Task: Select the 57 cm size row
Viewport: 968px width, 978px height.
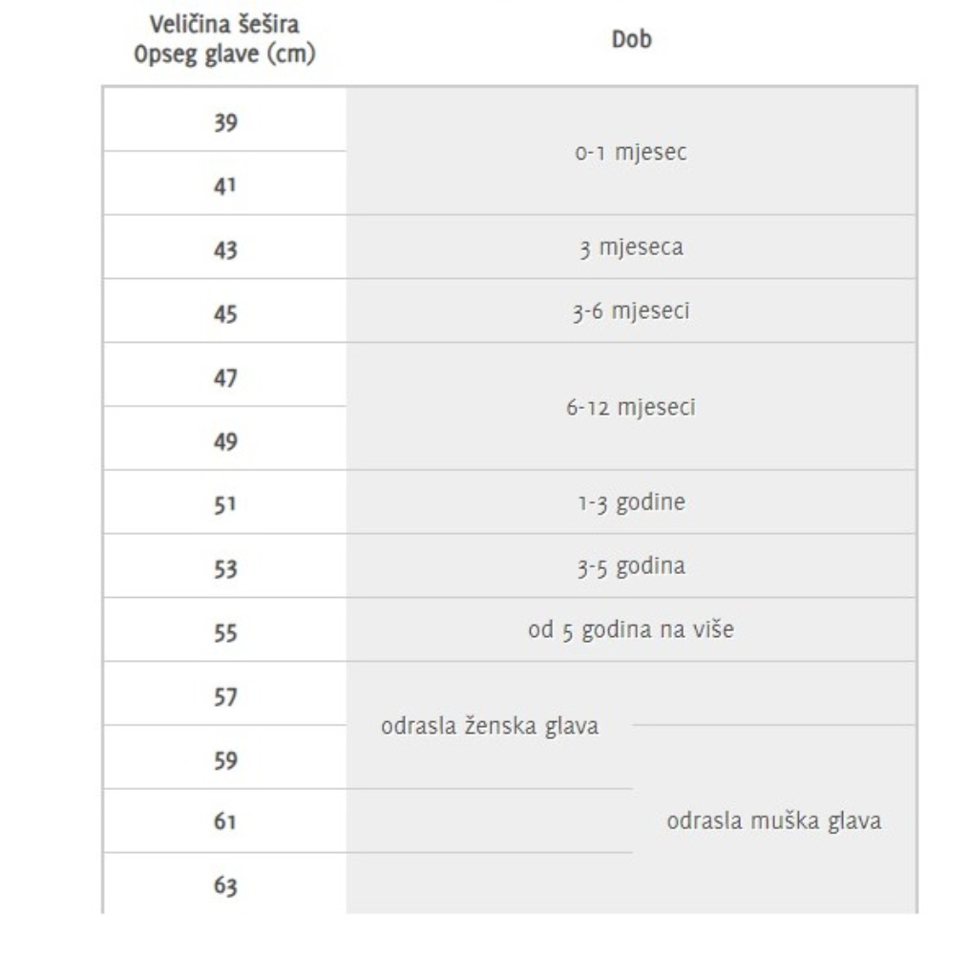Action: [x=225, y=696]
